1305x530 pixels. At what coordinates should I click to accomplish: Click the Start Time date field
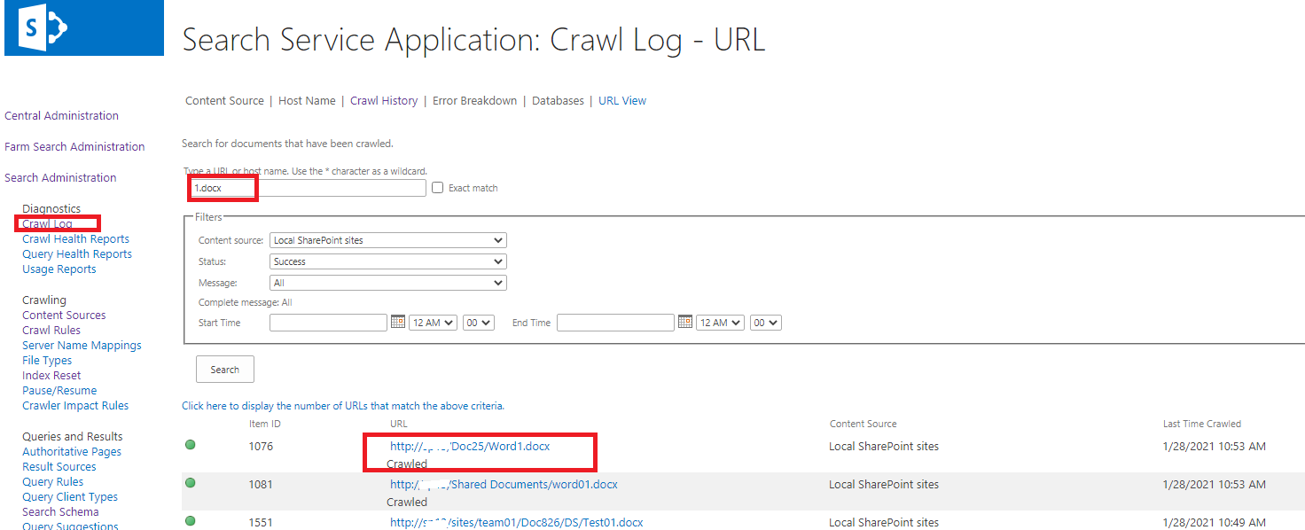tap(328, 323)
